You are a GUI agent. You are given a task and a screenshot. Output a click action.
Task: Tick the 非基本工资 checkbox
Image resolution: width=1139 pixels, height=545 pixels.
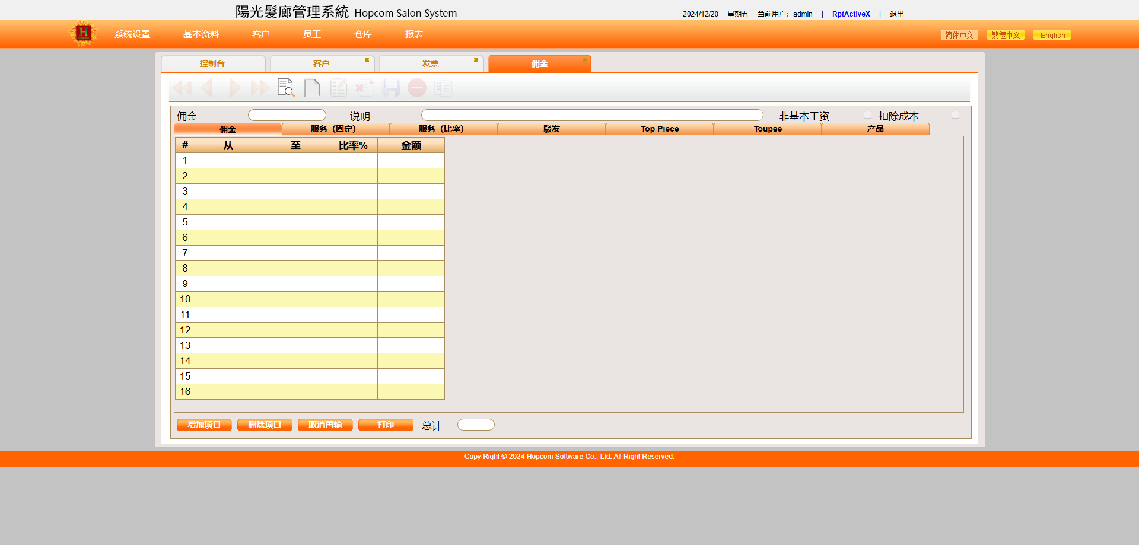point(867,115)
